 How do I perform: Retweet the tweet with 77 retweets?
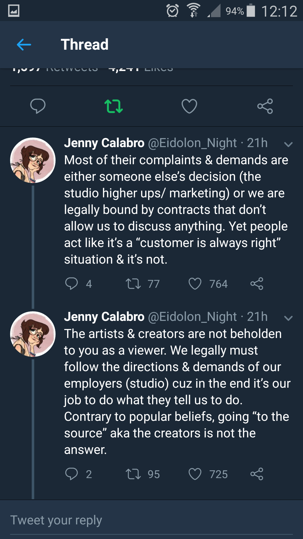133,284
